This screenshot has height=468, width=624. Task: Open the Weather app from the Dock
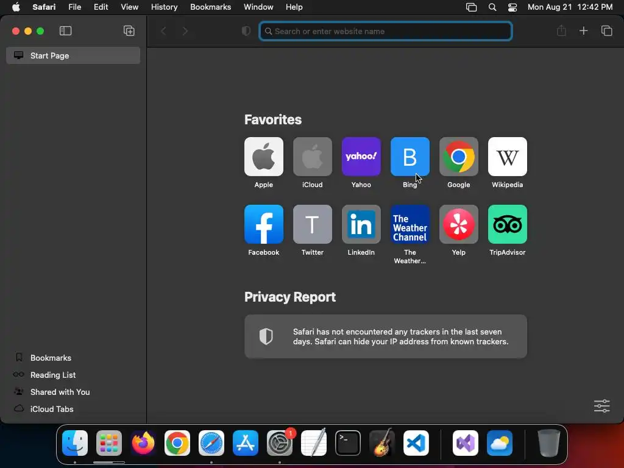500,443
